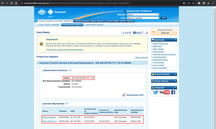This screenshot has height=129, width=216.
Task: Click the help icon beside Licensees Represented
Action: point(67,103)
